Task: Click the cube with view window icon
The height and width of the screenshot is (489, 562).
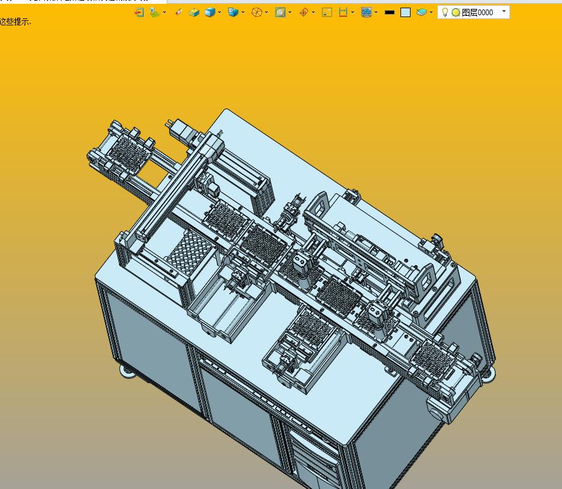Action: 233,12
